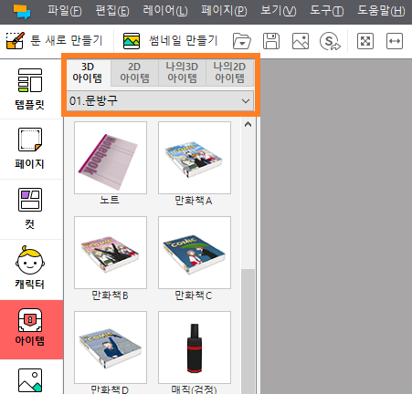This screenshot has height=394, width=412.
Task: Select the 페이지 (page) sidebar icon
Action: tap(30, 149)
